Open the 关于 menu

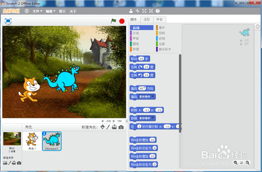(x=73, y=11)
